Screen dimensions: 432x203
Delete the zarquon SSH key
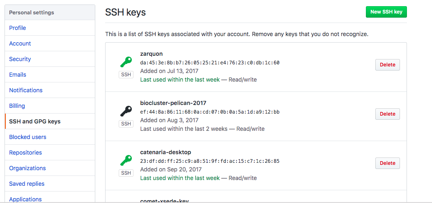387,65
